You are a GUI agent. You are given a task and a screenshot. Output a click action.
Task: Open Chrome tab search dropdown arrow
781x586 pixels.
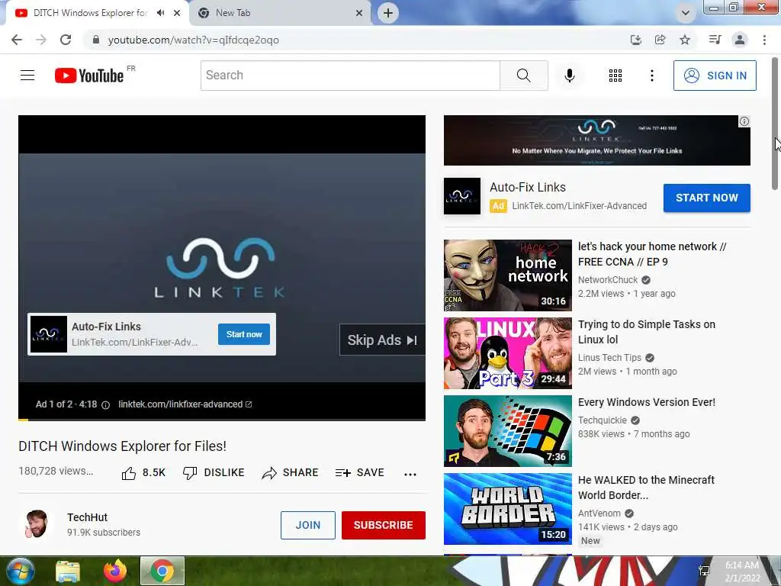click(686, 13)
